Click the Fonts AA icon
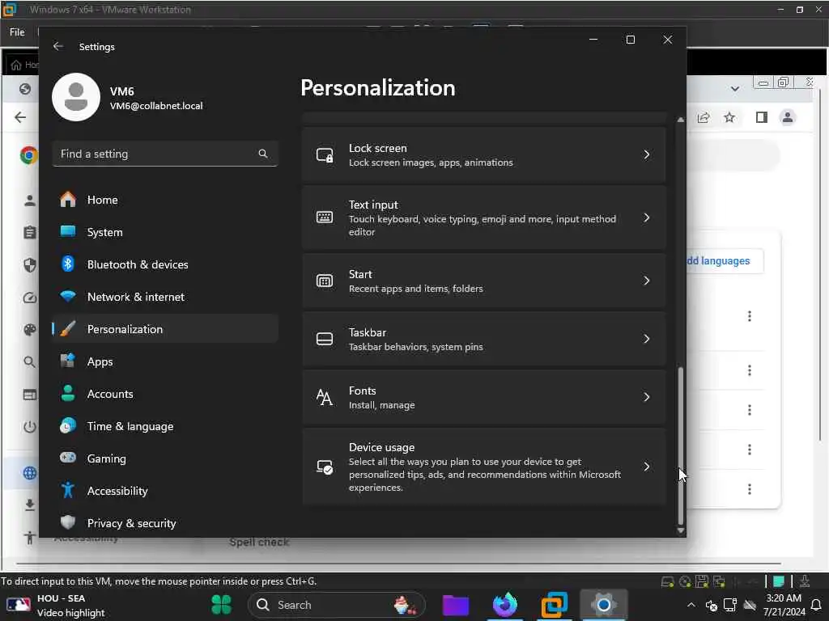 click(325, 397)
